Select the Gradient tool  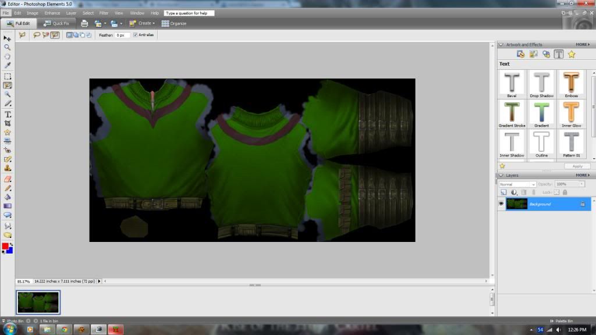click(7, 206)
